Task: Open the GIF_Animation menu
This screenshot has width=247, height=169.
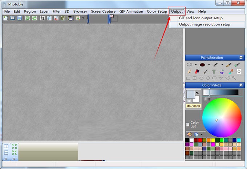Action: coord(131,11)
